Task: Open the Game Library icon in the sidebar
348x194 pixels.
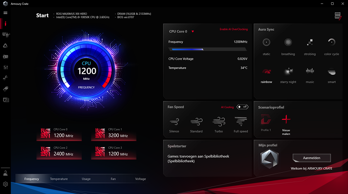Action: pos(5,57)
